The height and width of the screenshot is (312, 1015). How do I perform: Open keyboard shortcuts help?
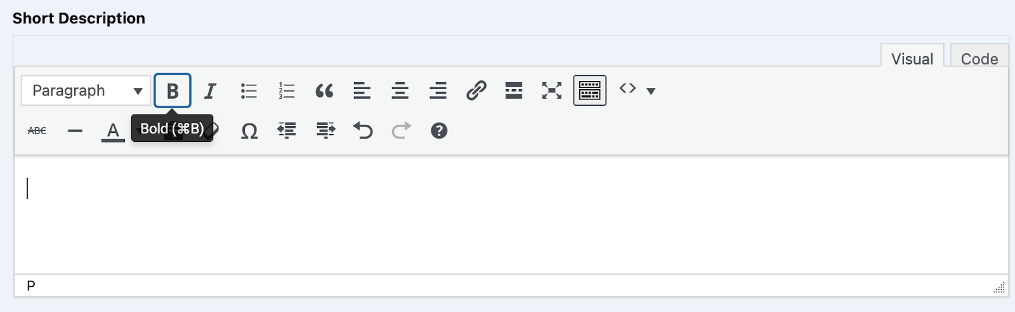439,131
